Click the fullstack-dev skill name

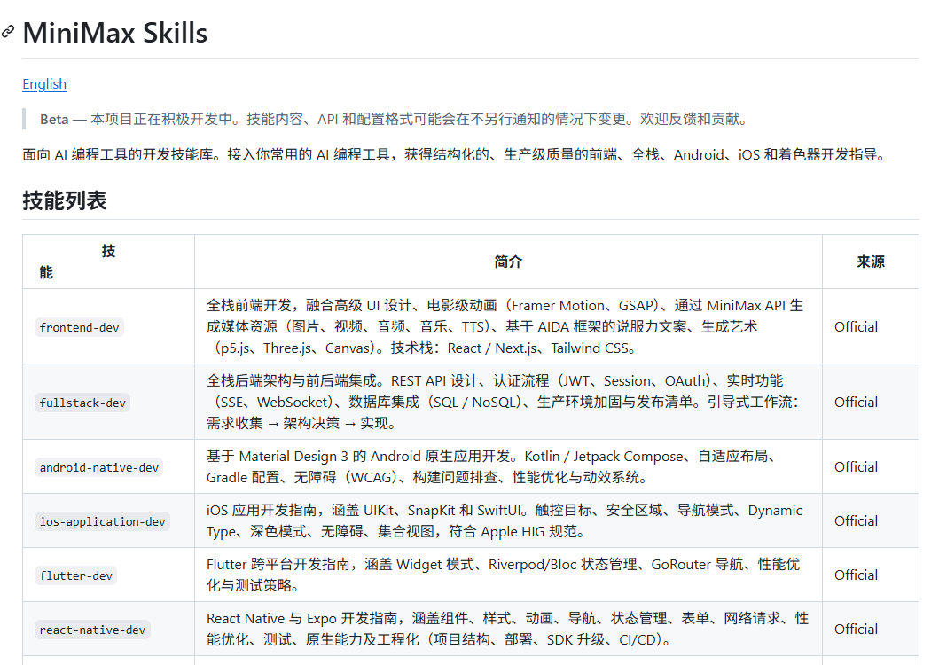point(82,403)
